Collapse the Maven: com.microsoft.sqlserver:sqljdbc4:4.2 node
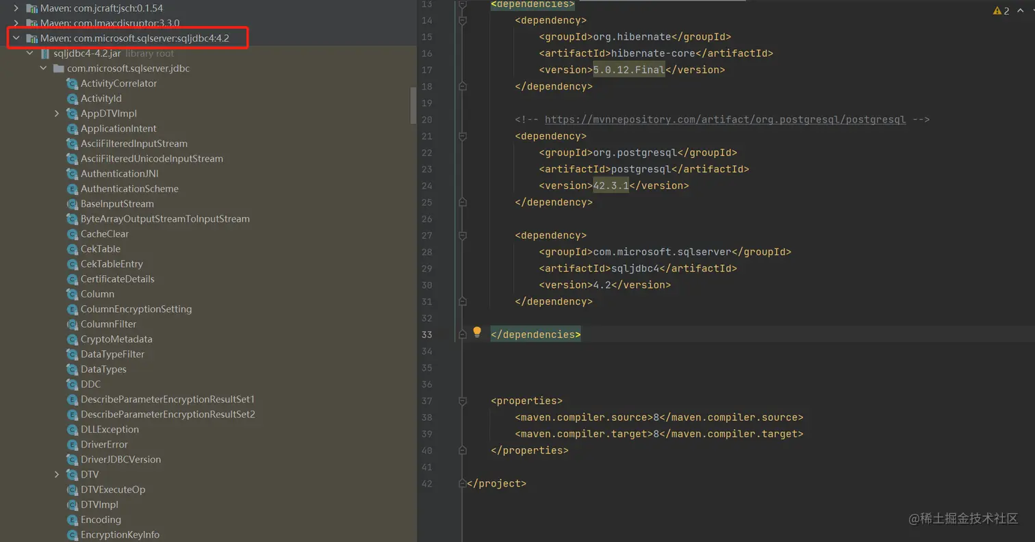Image resolution: width=1035 pixels, height=542 pixels. (16, 38)
